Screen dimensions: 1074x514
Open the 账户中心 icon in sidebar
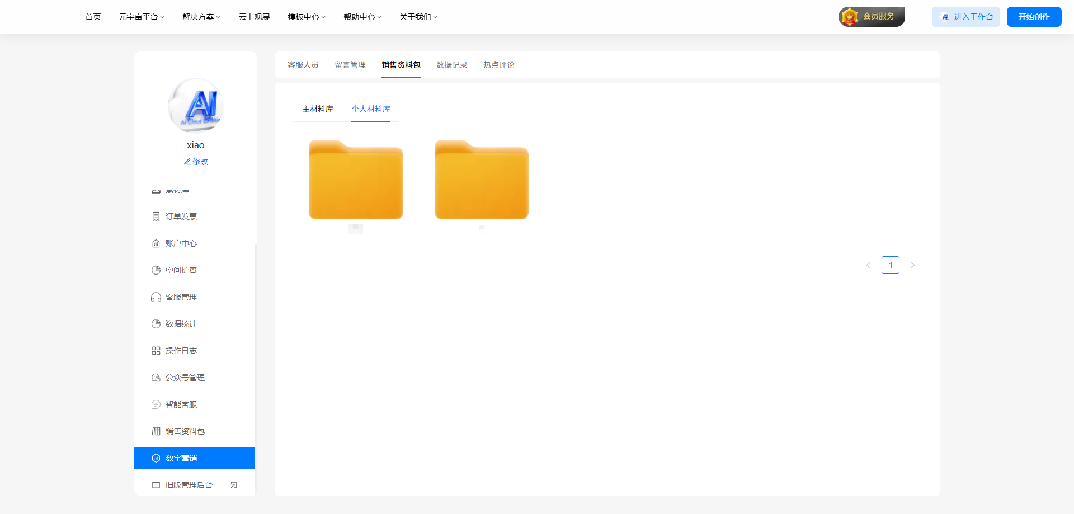(156, 243)
